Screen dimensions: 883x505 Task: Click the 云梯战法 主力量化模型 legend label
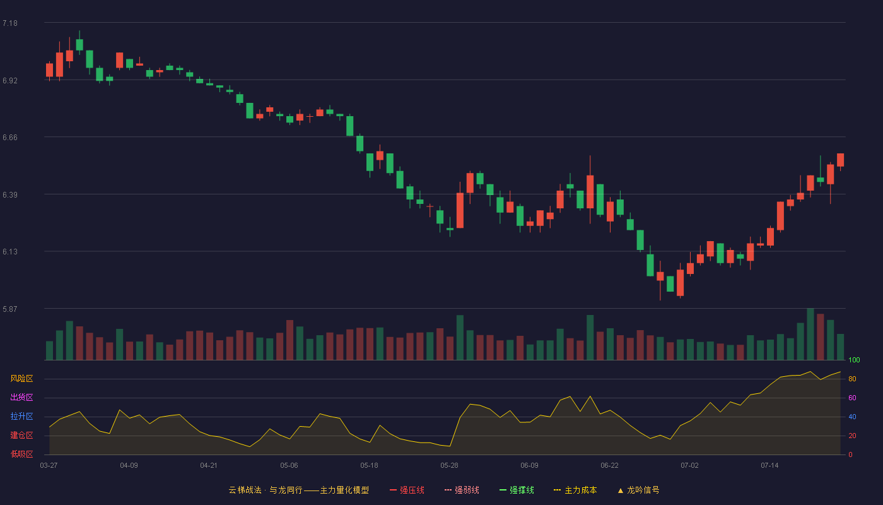pyautogui.click(x=298, y=490)
